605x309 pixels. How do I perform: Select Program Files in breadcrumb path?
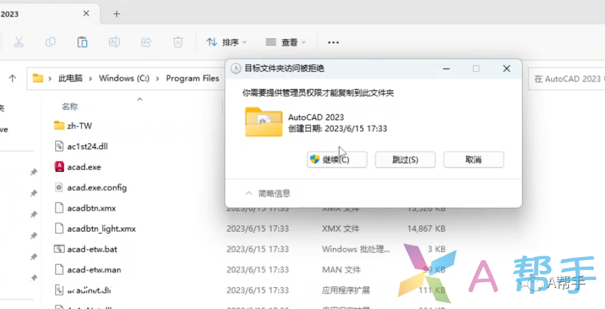click(192, 78)
